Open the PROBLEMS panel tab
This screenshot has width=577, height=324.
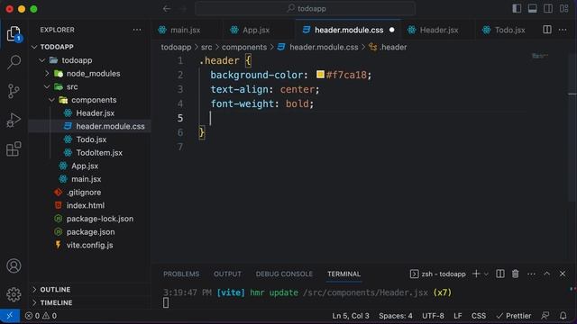click(181, 274)
